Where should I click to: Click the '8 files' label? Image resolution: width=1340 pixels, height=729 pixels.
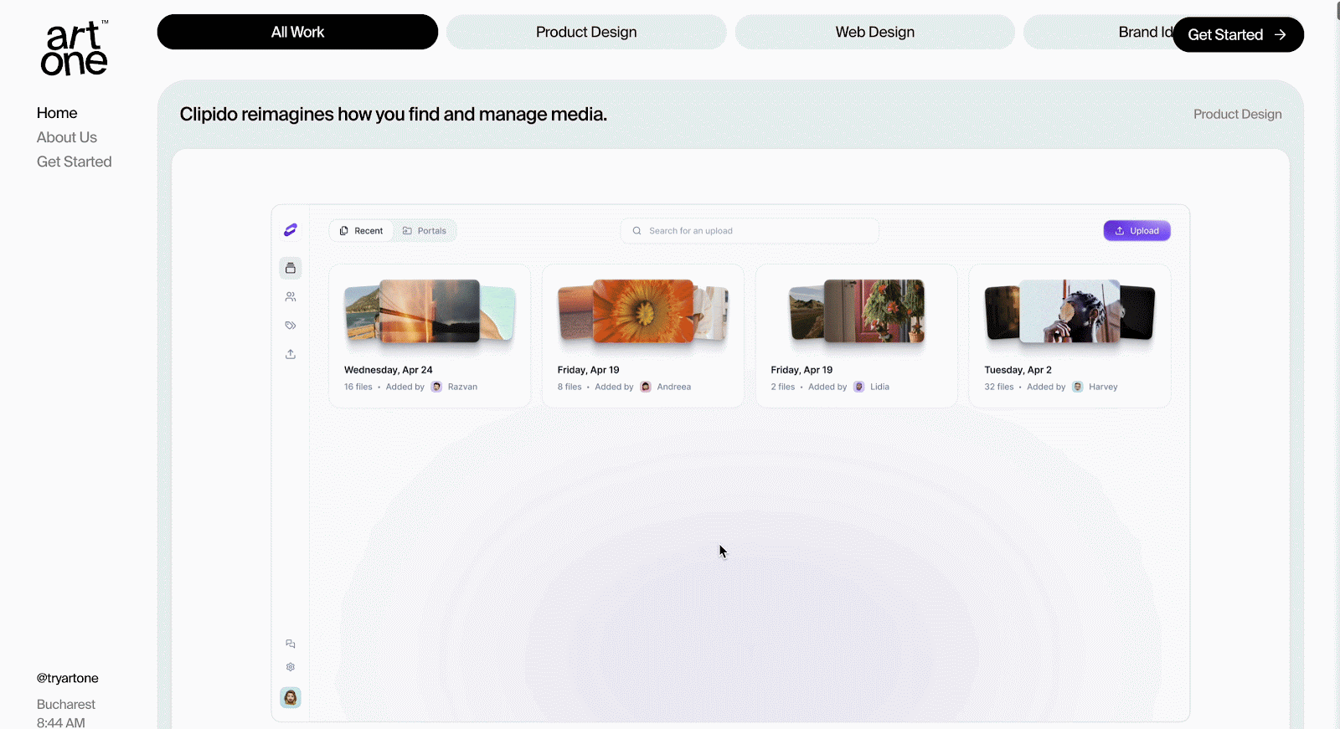(x=569, y=387)
